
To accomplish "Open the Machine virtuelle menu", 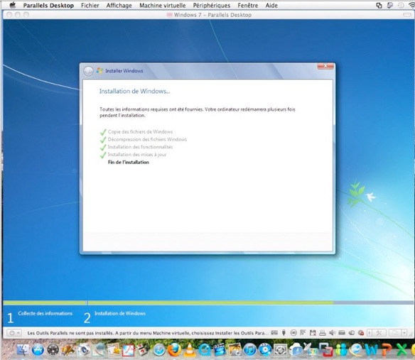I will pos(163,5).
